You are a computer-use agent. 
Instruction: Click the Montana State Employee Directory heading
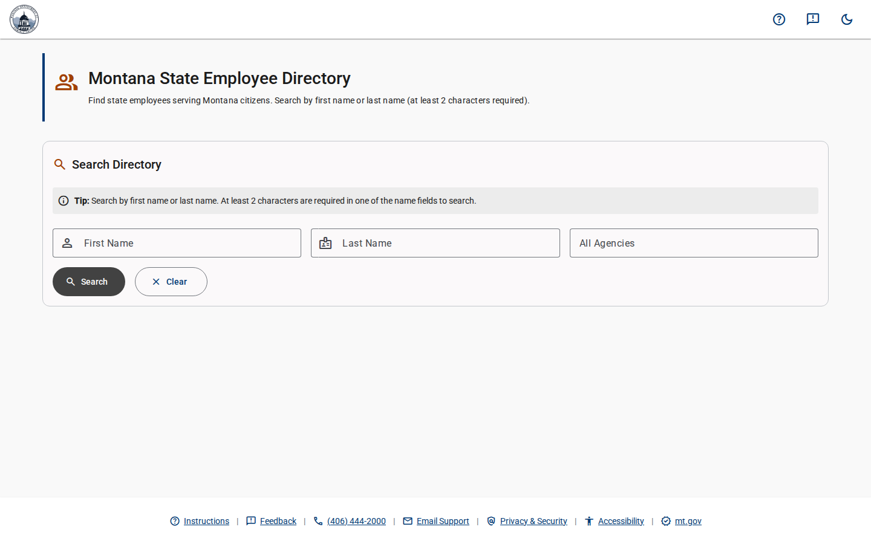click(x=220, y=79)
